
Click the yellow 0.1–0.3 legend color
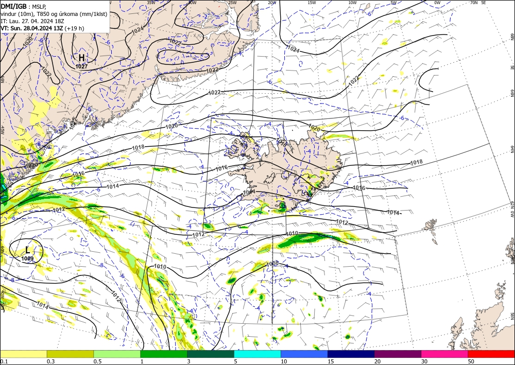tap(23, 354)
